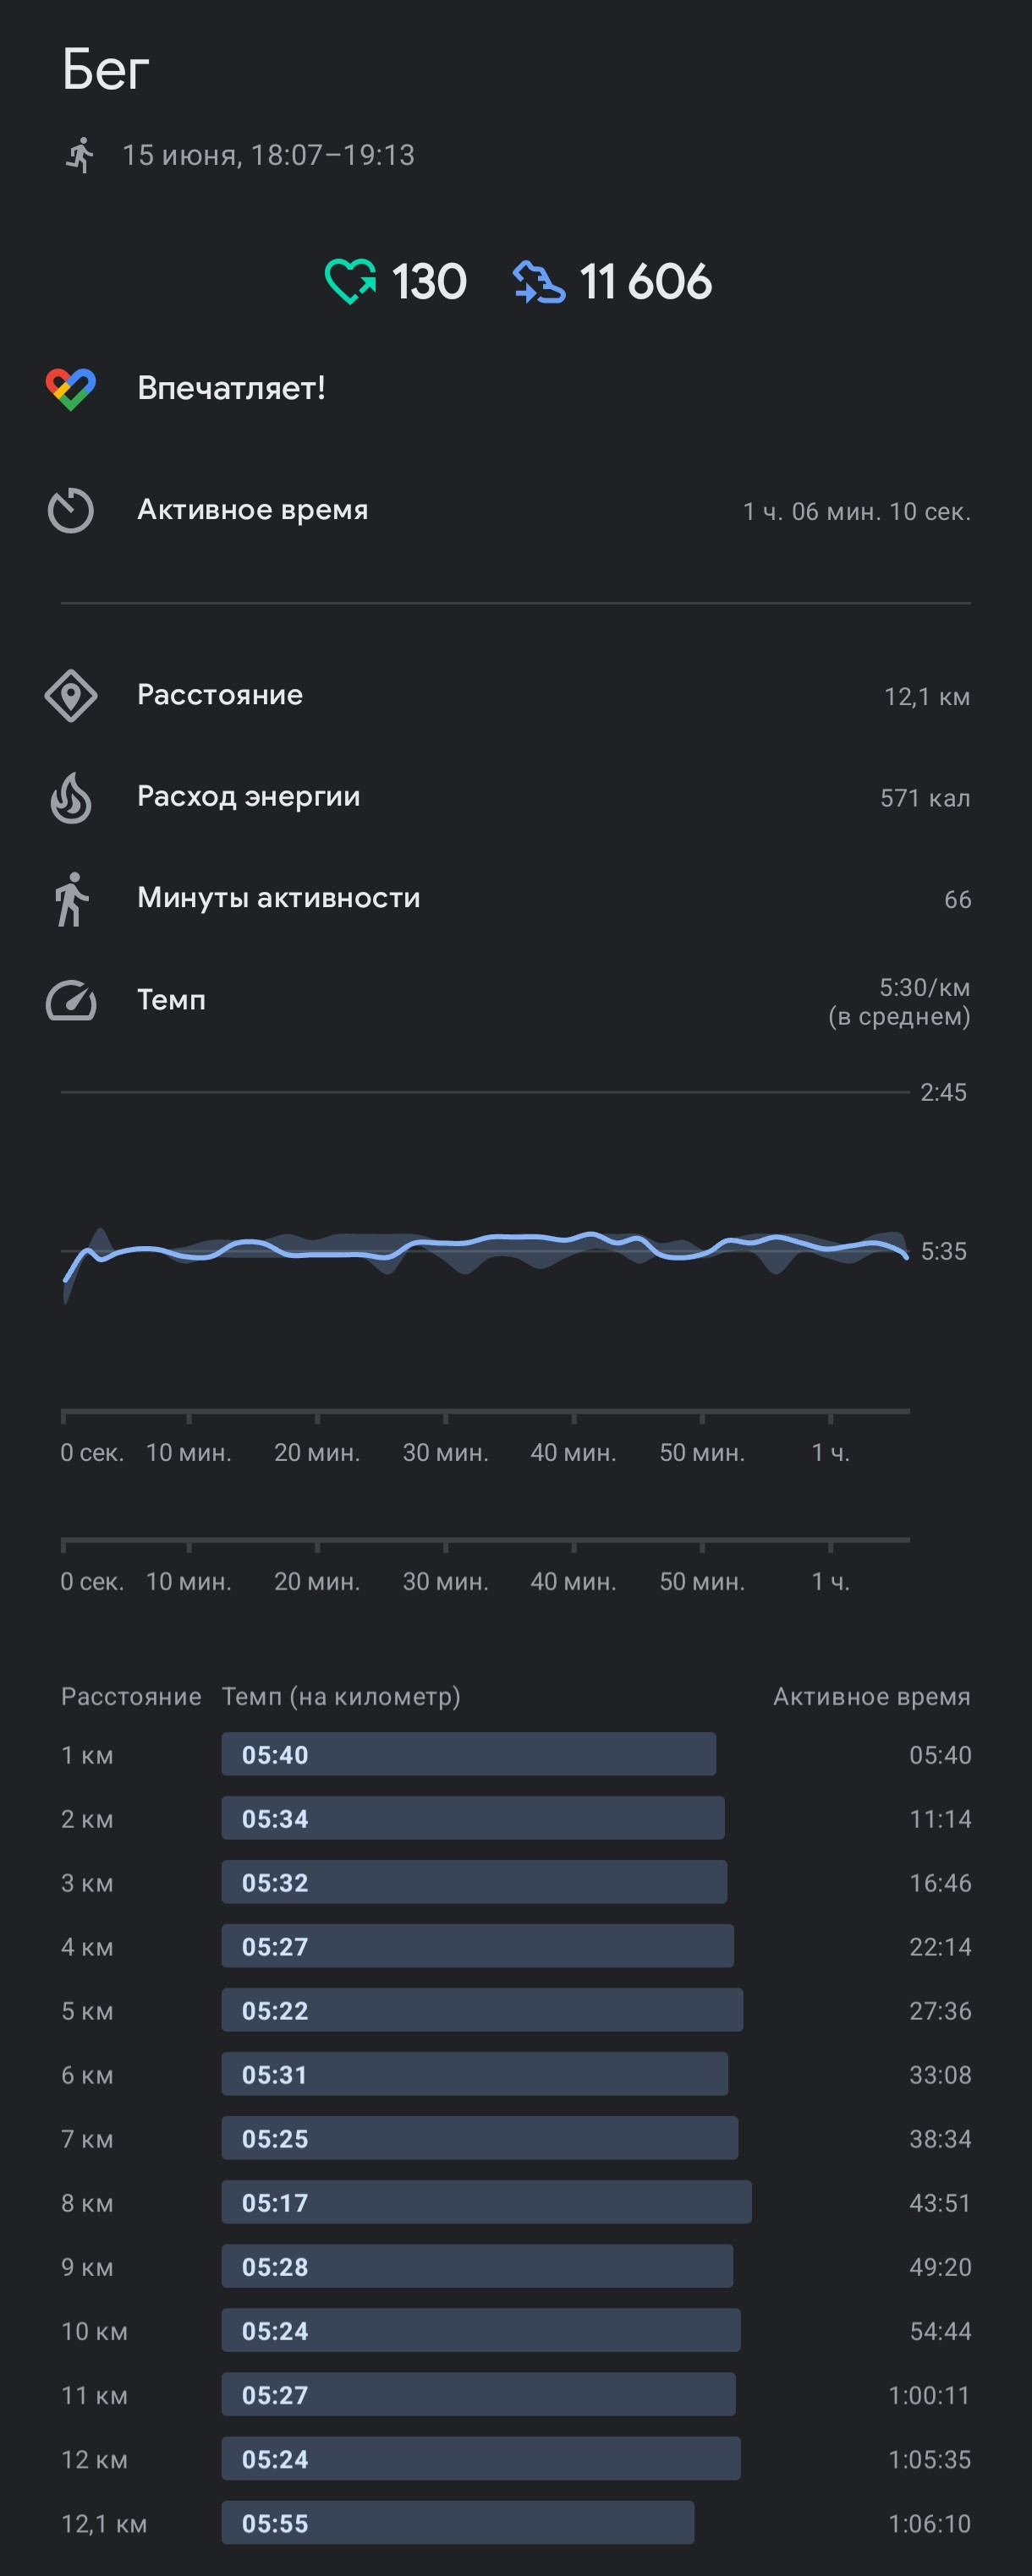Tap the location pin icon beside Расстояние
Viewport: 1032px width, 2576px height.
click(71, 696)
